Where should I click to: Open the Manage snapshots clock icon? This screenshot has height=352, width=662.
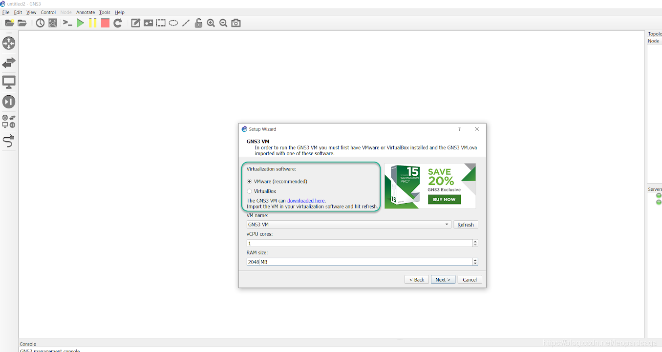pos(40,23)
